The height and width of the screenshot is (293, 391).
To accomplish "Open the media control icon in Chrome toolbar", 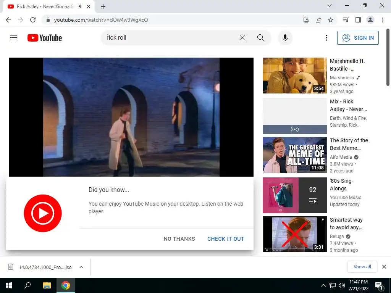I will (346, 20).
